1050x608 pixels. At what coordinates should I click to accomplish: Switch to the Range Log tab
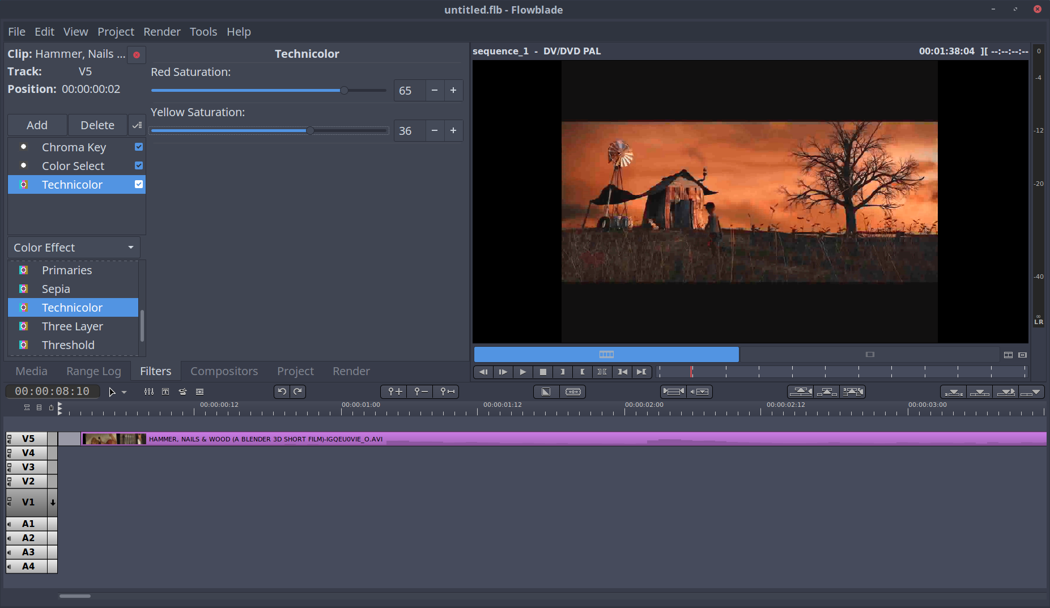click(x=93, y=371)
